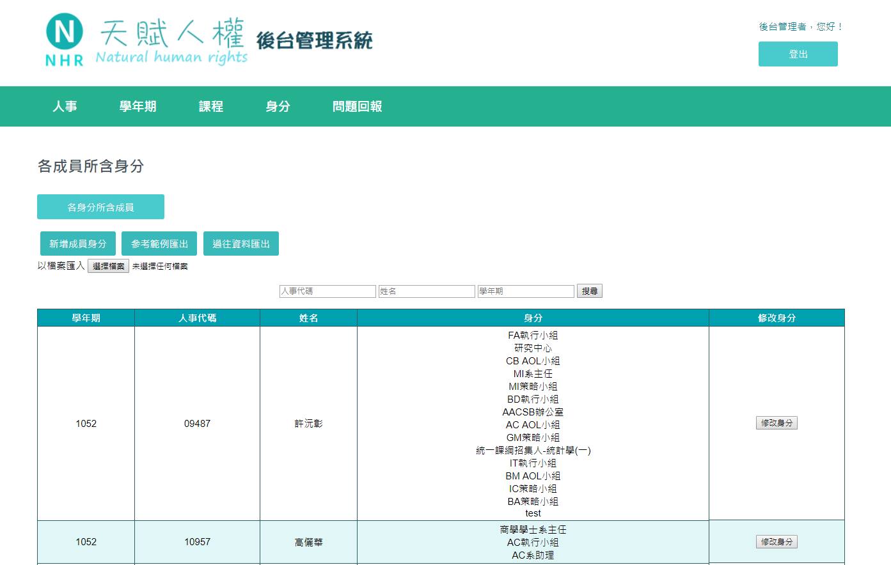Click 參考範例匯出 to export the sample
891x565 pixels.
point(159,244)
